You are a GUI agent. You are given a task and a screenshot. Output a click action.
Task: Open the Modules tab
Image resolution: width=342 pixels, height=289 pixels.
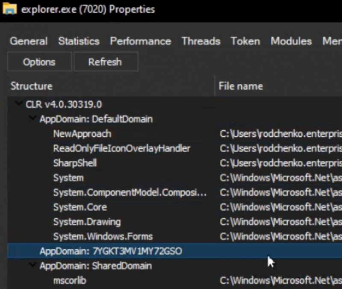[x=291, y=41]
